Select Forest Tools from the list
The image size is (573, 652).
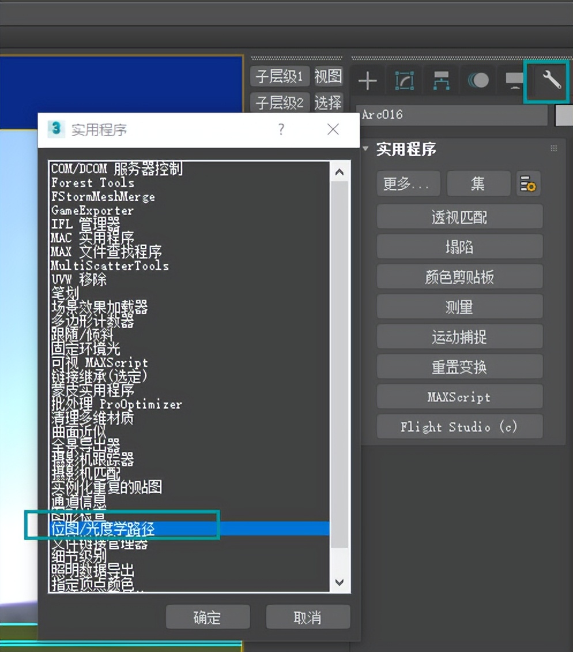click(92, 183)
